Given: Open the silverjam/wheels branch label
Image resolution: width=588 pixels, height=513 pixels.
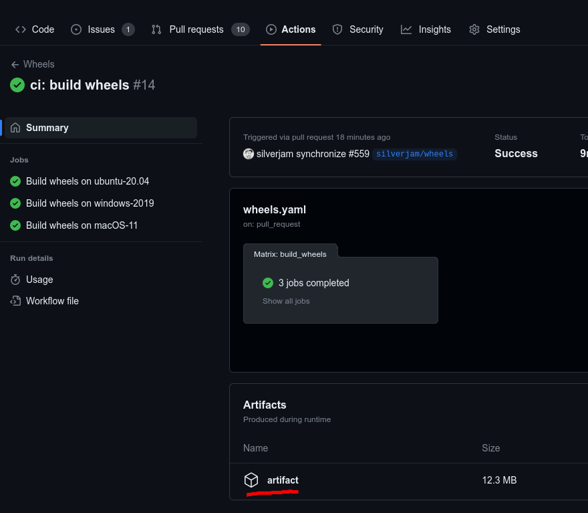Looking at the screenshot, I should pyautogui.click(x=414, y=154).
